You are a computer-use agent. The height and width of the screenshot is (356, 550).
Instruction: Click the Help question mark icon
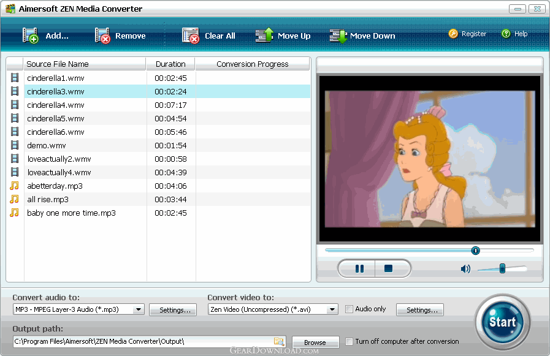[506, 34]
